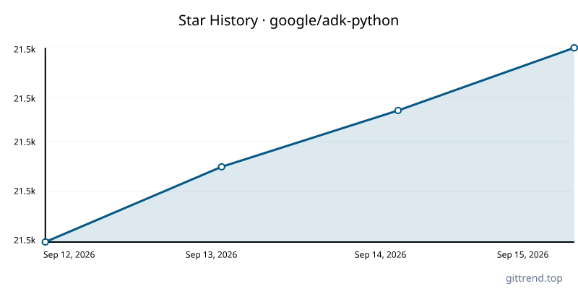Click the Sep 13, 2026 axis label
Image resolution: width=578 pixels, height=289 pixels.
[211, 255]
